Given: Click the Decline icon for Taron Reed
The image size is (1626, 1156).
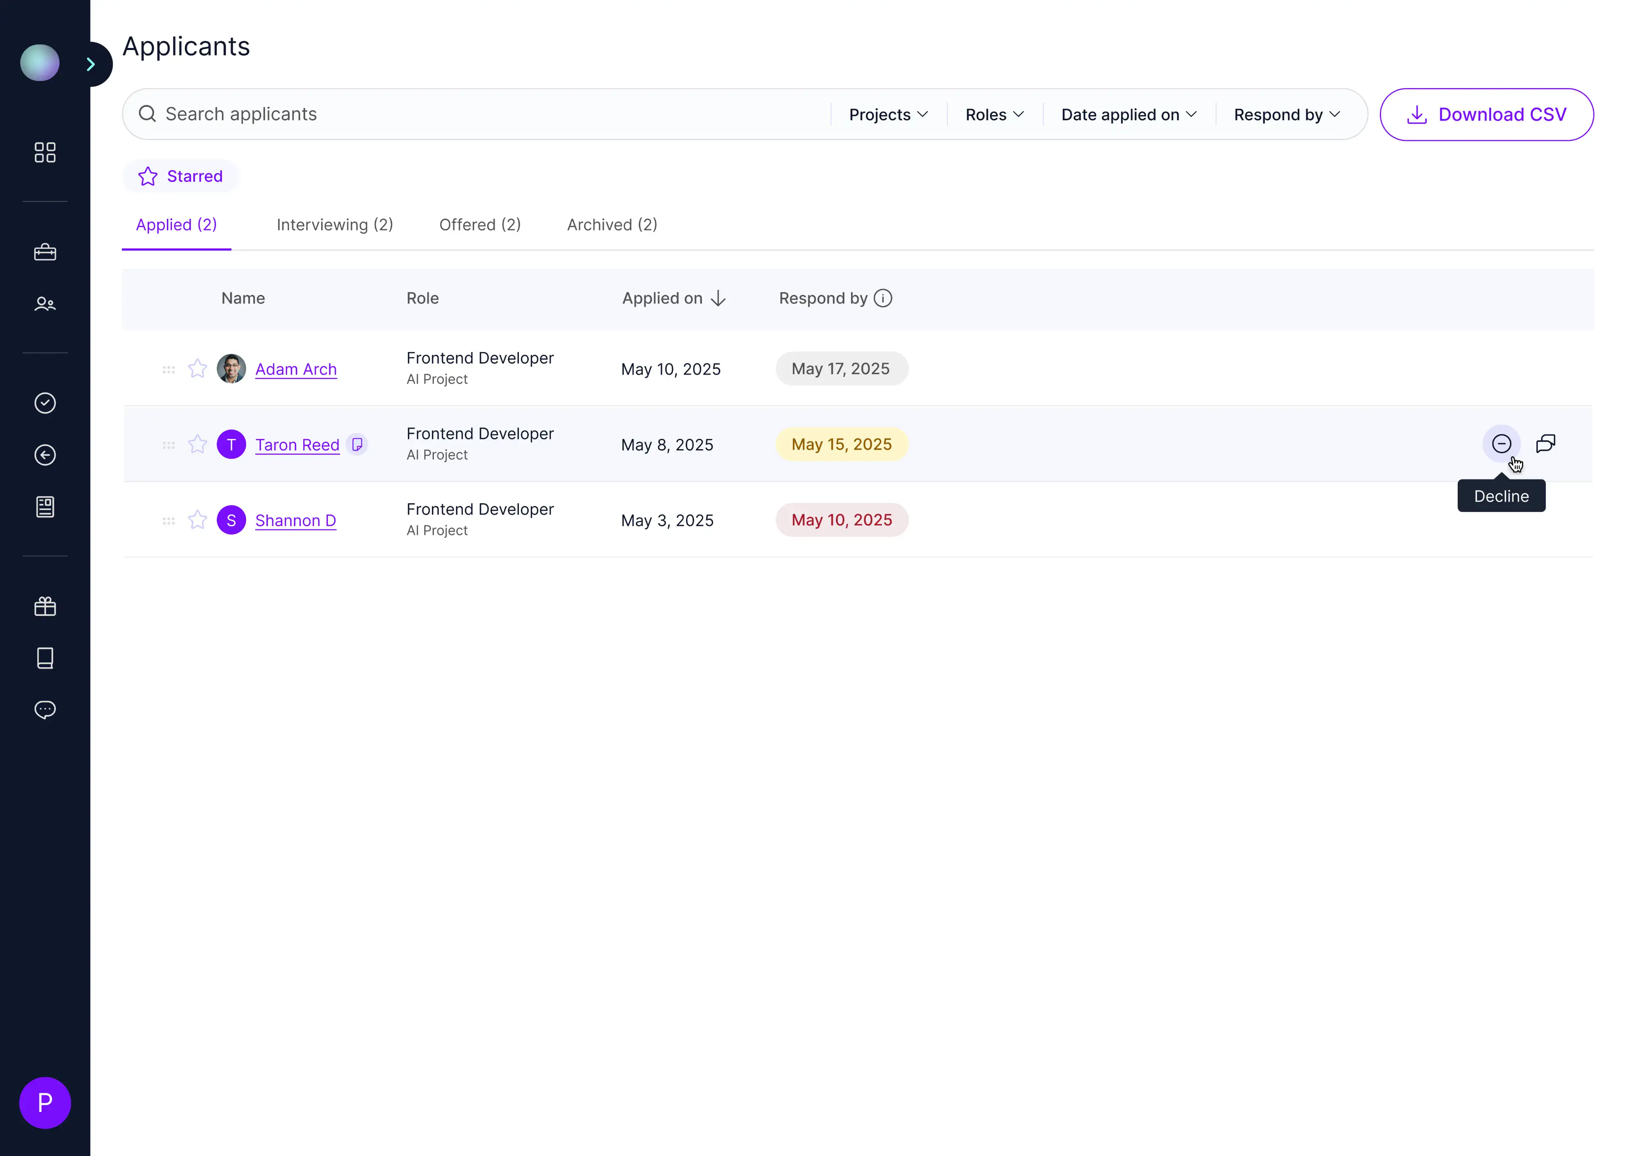Looking at the screenshot, I should coord(1501,444).
